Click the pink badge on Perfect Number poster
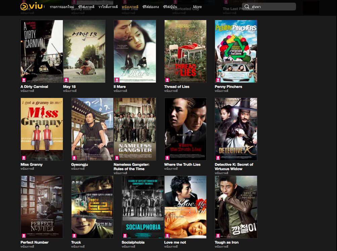Image resolution: width=337 pixels, height=251 pixels. pyautogui.click(x=24, y=236)
